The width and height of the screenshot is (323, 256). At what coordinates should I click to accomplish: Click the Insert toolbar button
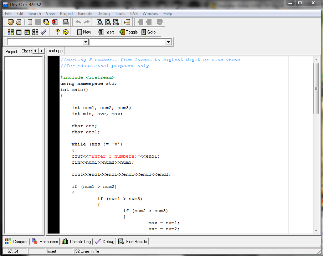tap(106, 32)
